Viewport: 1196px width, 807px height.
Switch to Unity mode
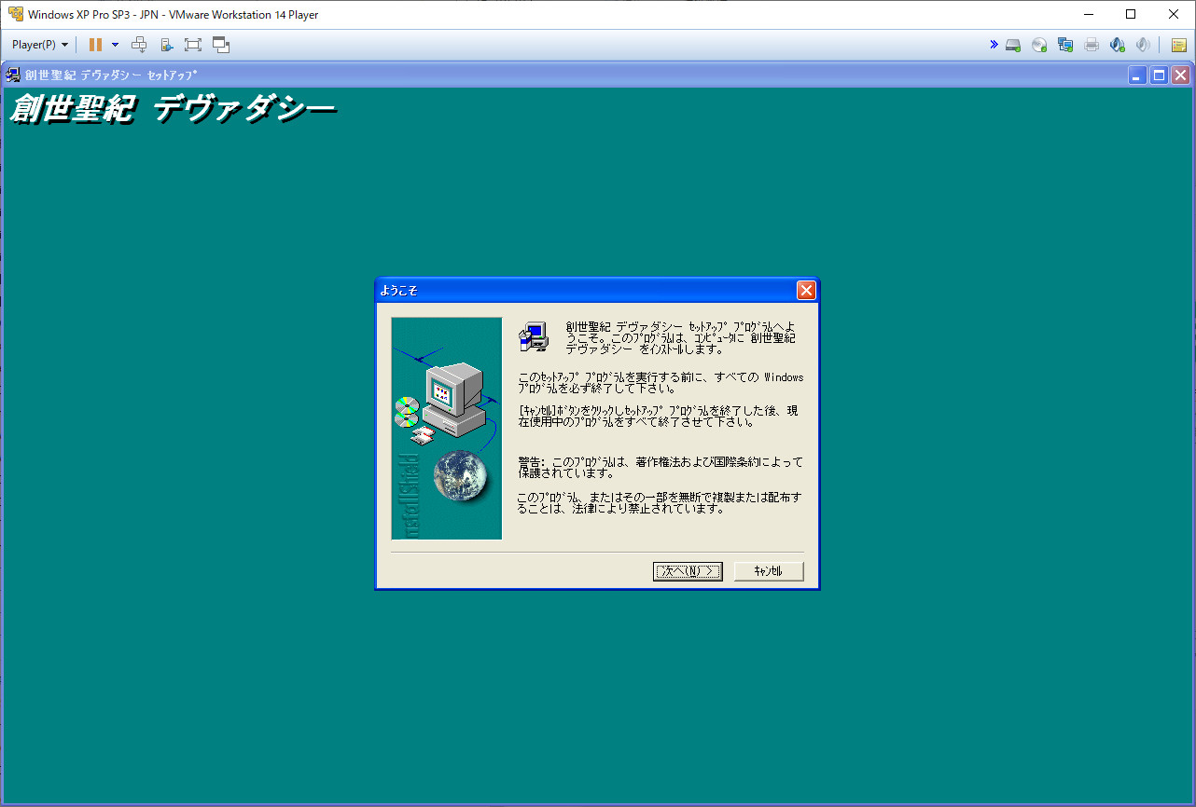coord(221,45)
